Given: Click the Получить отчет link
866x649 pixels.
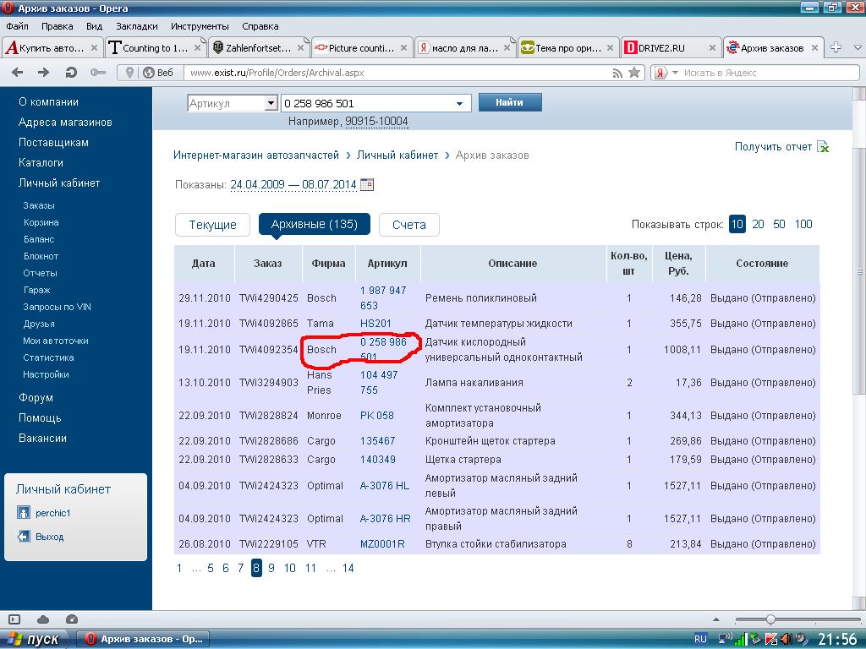Looking at the screenshot, I should [773, 146].
